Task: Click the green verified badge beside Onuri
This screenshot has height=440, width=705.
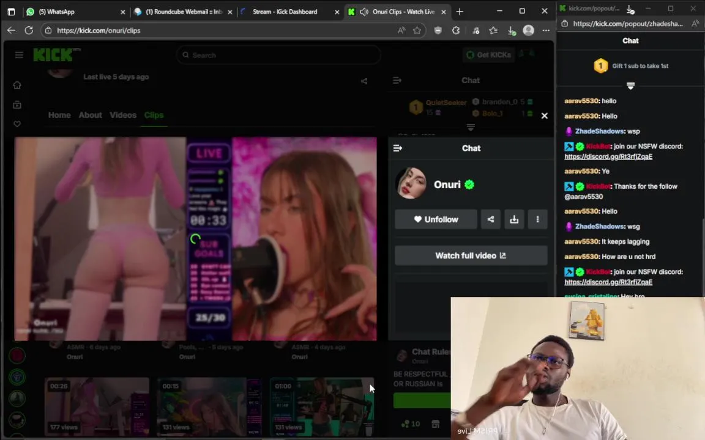Action: 469,185
